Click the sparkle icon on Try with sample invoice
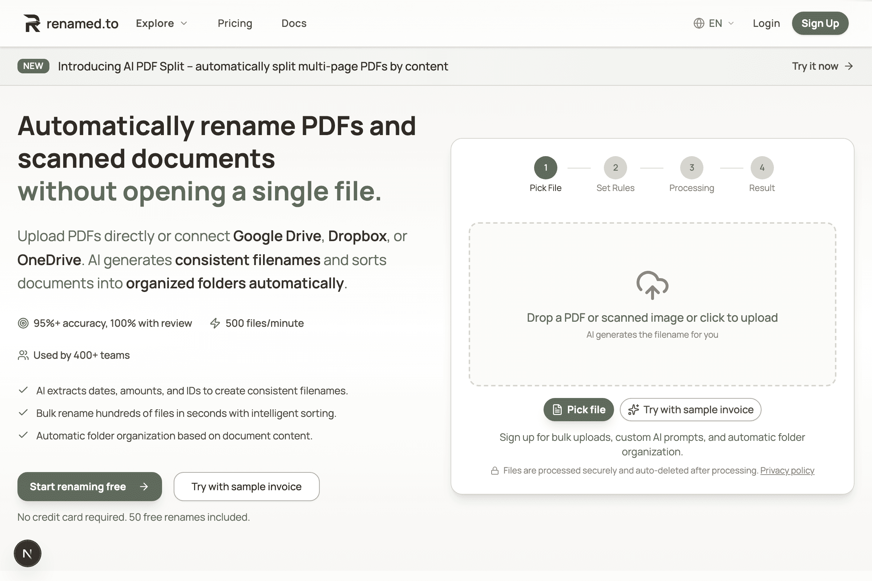This screenshot has width=872, height=581. [x=634, y=410]
